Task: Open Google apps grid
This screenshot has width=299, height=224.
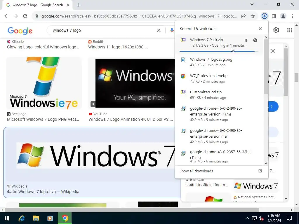Action: click(289, 30)
